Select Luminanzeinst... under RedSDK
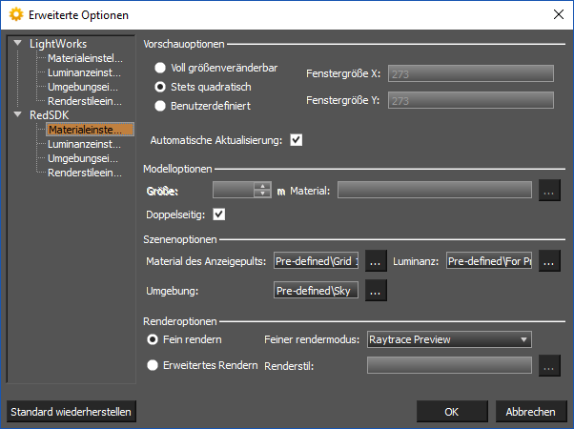The height and width of the screenshot is (429, 574). pyautogui.click(x=84, y=144)
